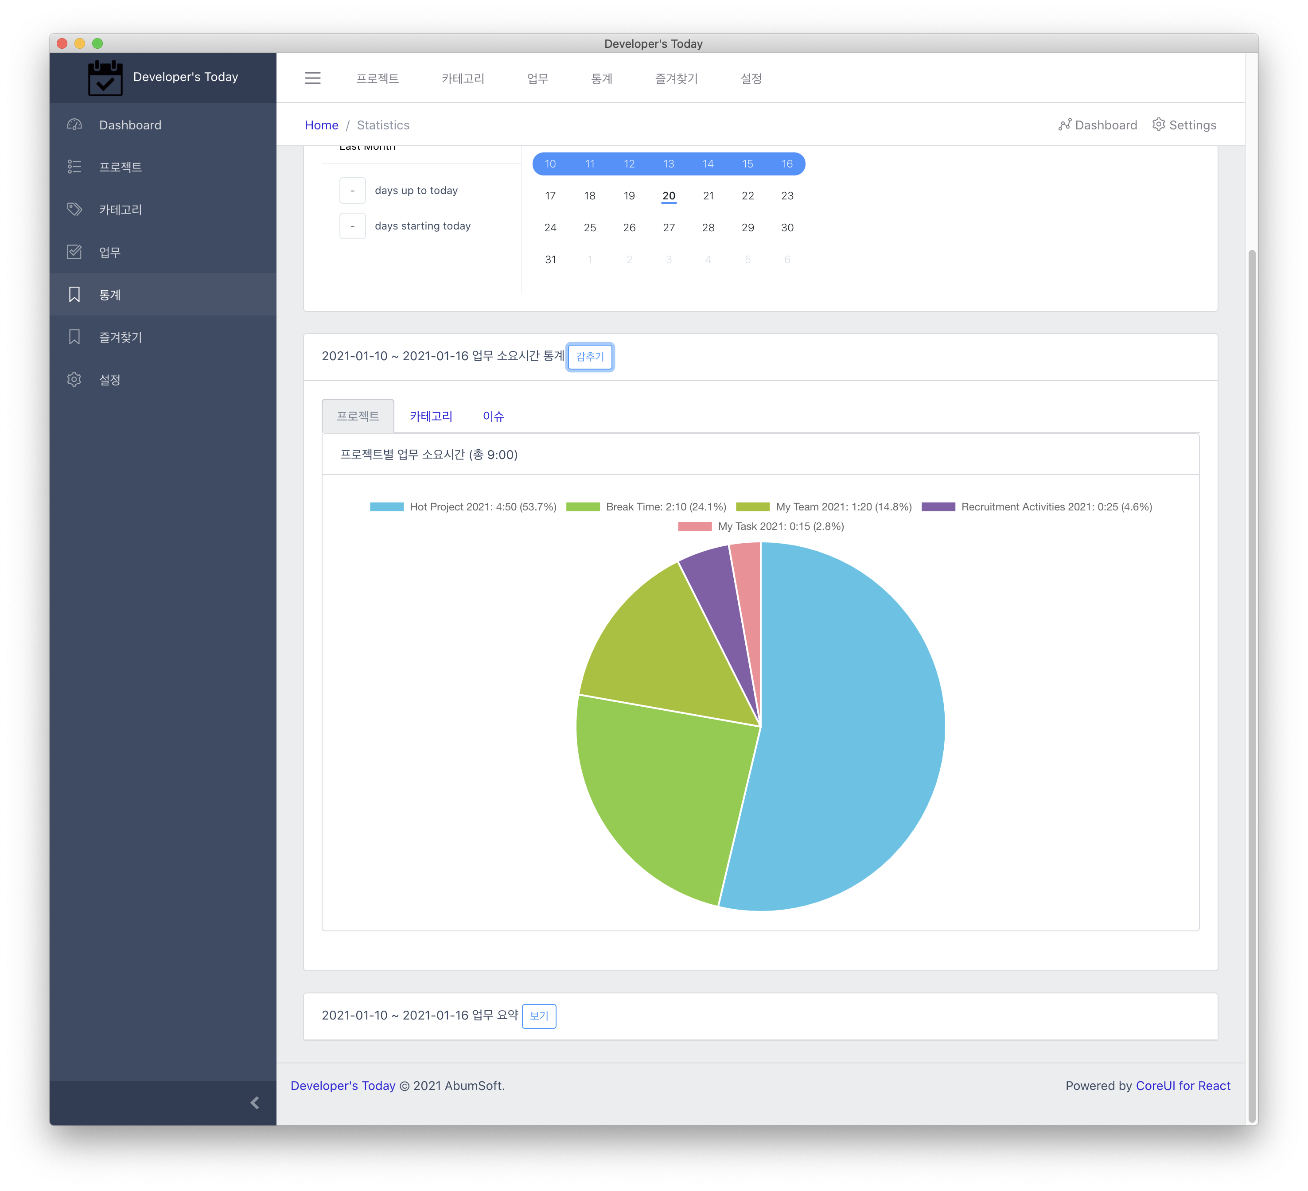Click the 카테고리 tags icon in sidebar

pos(74,210)
